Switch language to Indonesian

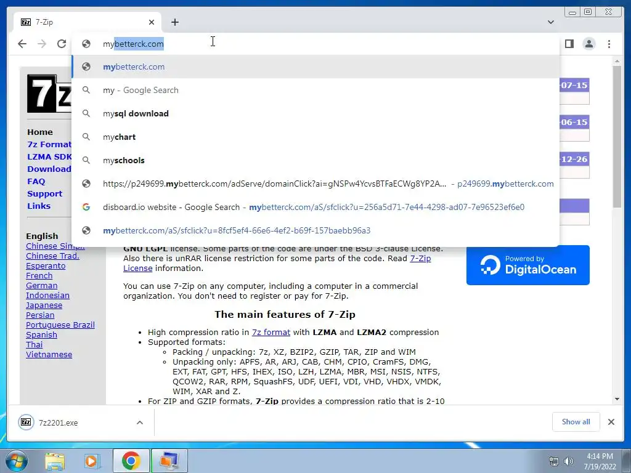point(47,295)
